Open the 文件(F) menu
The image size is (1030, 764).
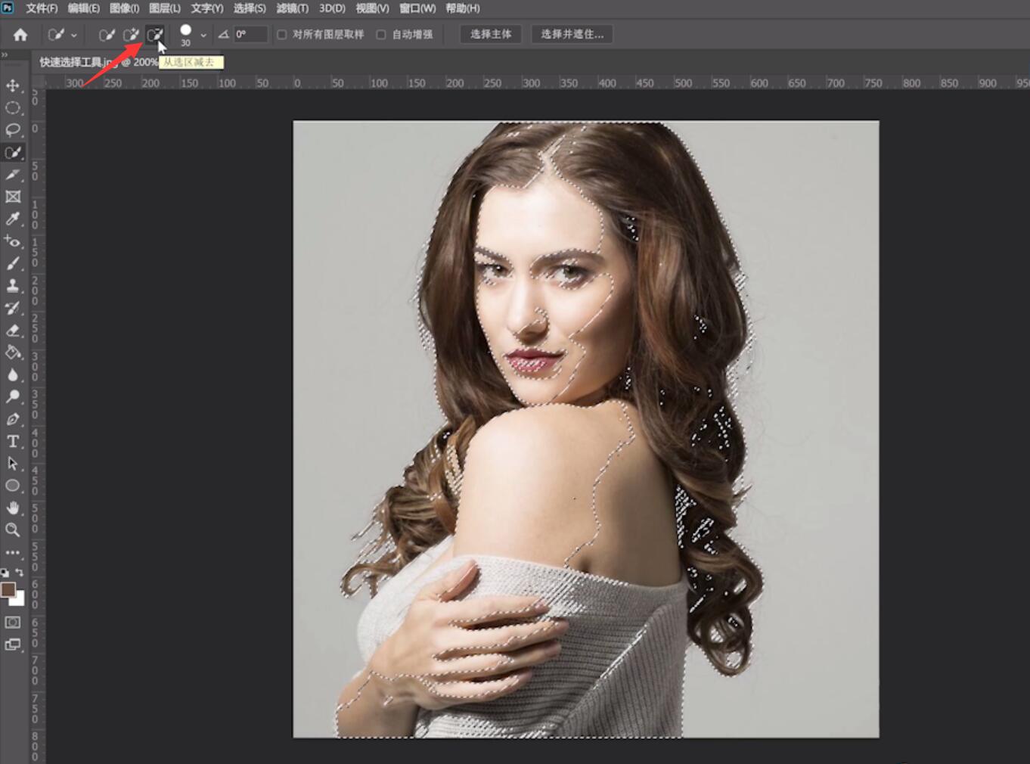click(42, 8)
